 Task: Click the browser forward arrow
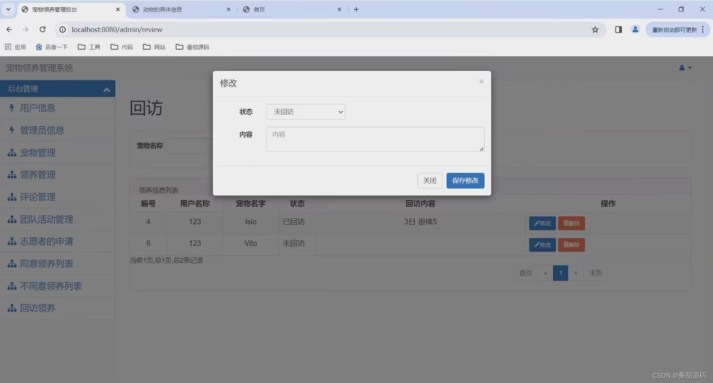click(26, 30)
